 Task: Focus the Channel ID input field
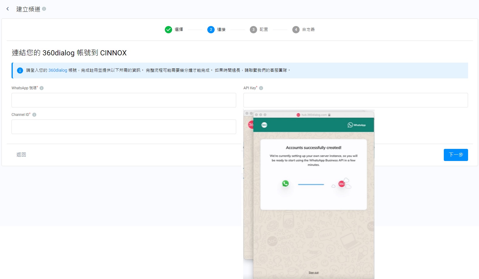(124, 127)
